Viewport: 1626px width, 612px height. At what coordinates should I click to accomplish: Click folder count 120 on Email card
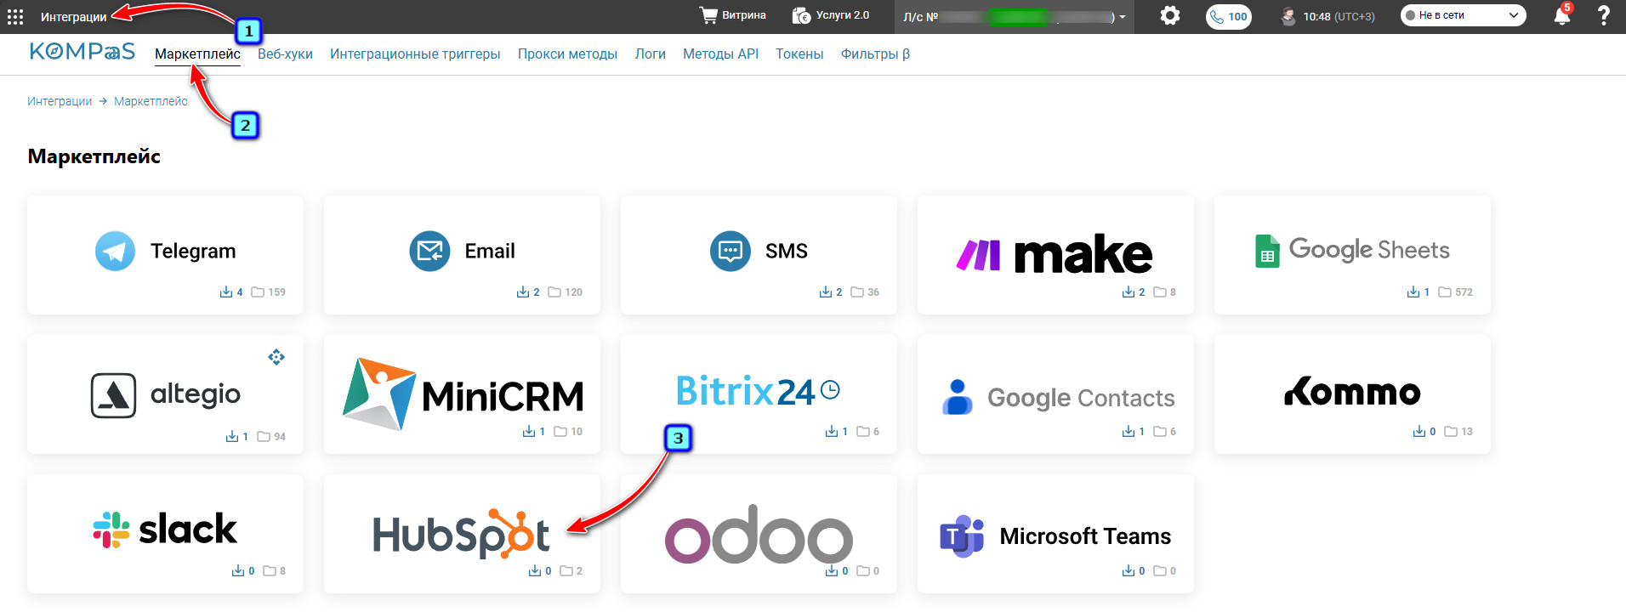pos(565,292)
